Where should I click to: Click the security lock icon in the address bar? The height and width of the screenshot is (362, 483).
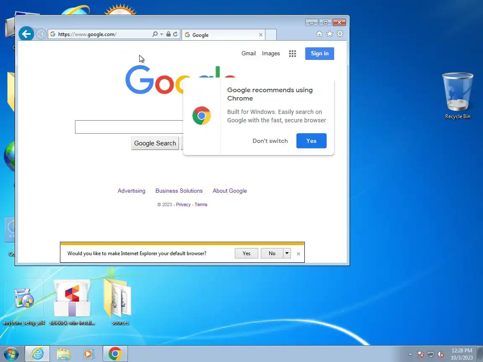click(168, 34)
